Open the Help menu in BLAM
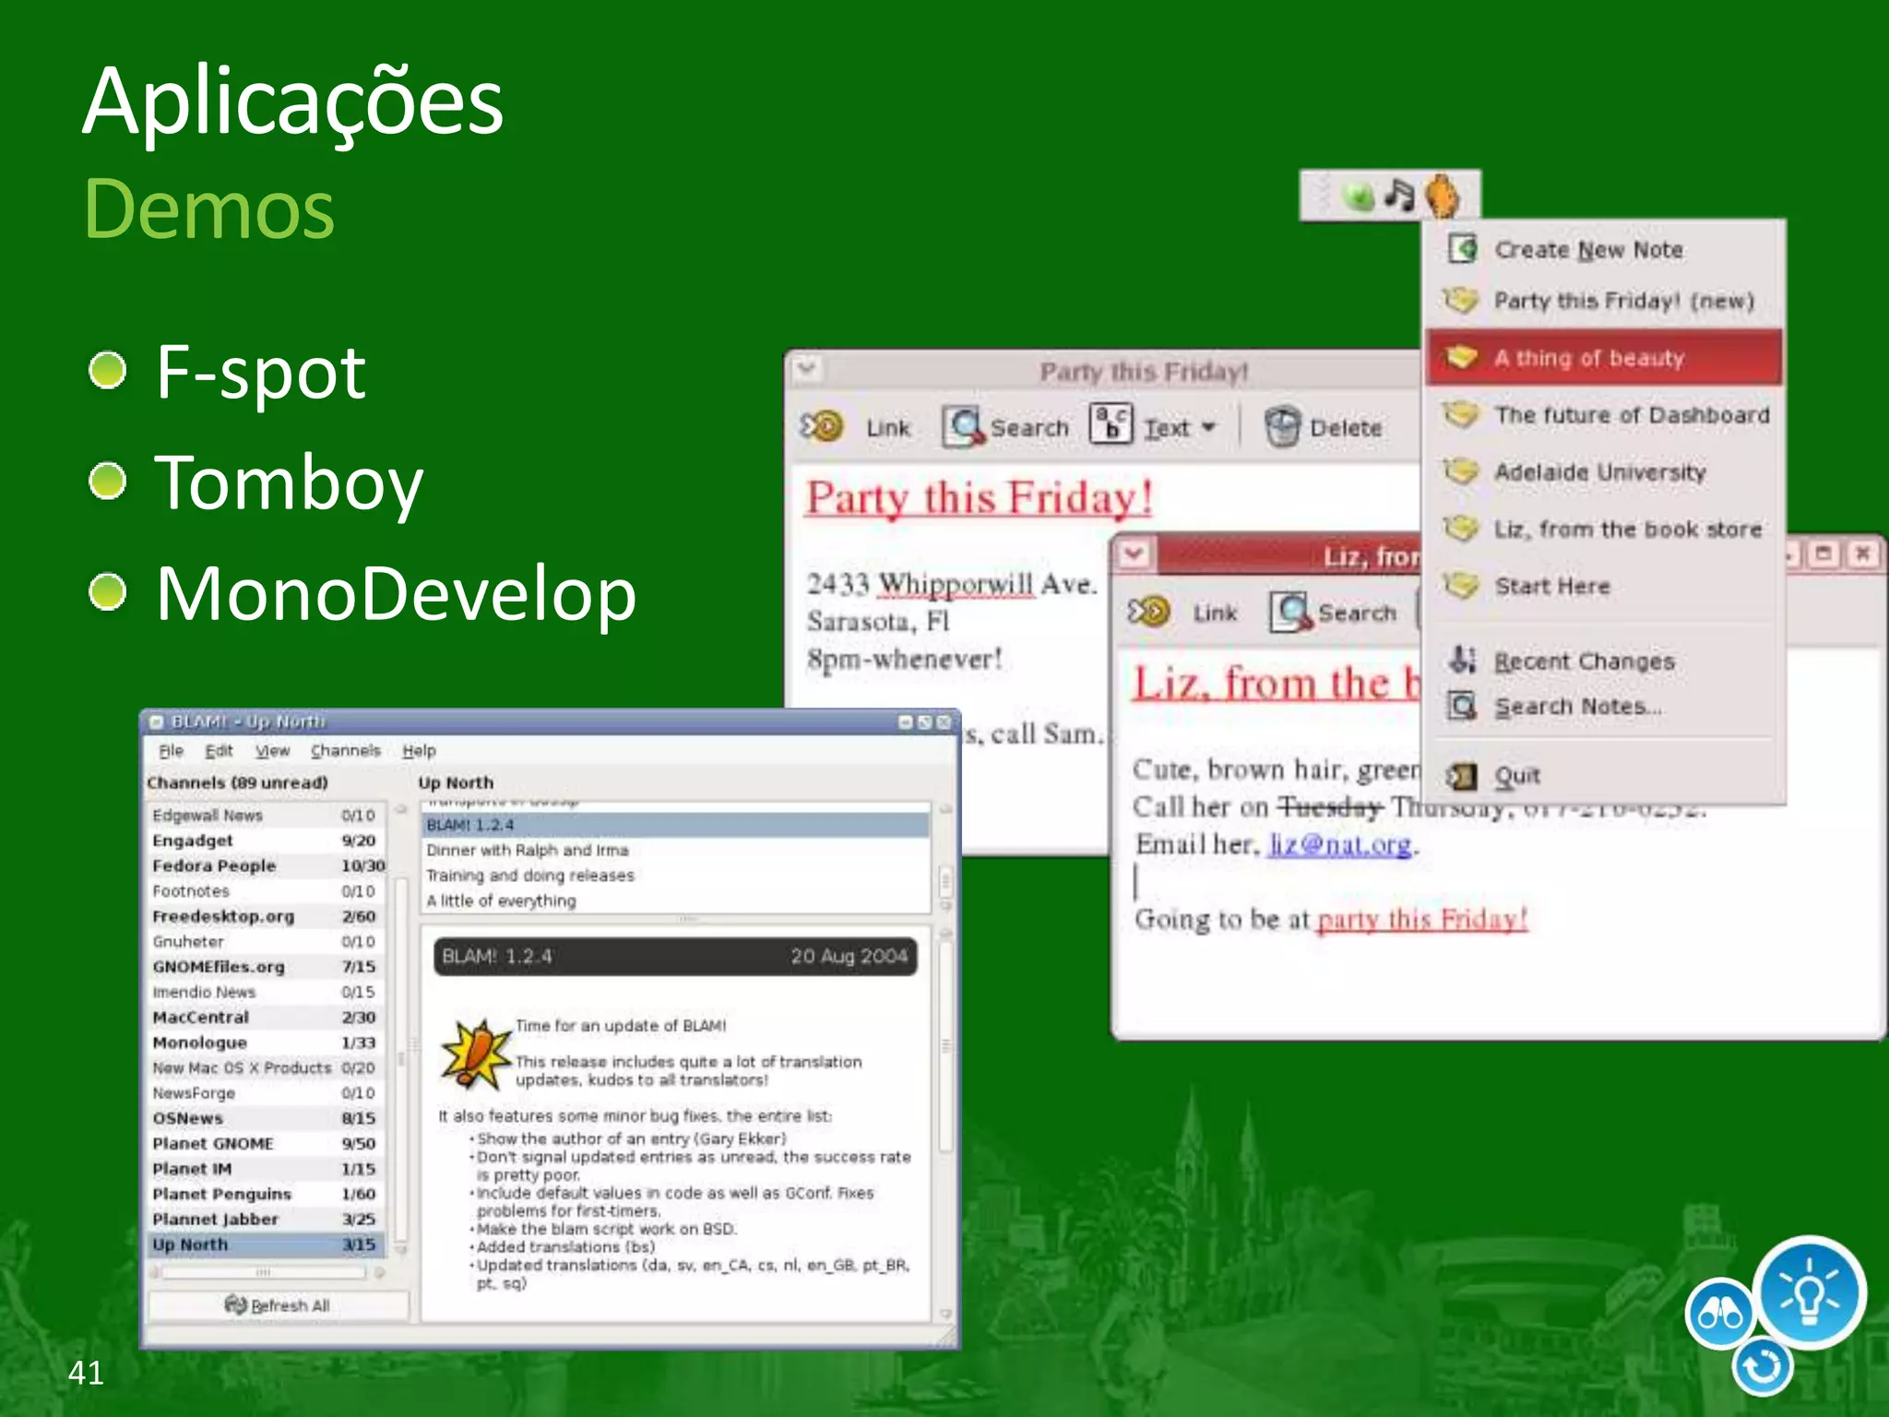The image size is (1889, 1417). pos(419,750)
